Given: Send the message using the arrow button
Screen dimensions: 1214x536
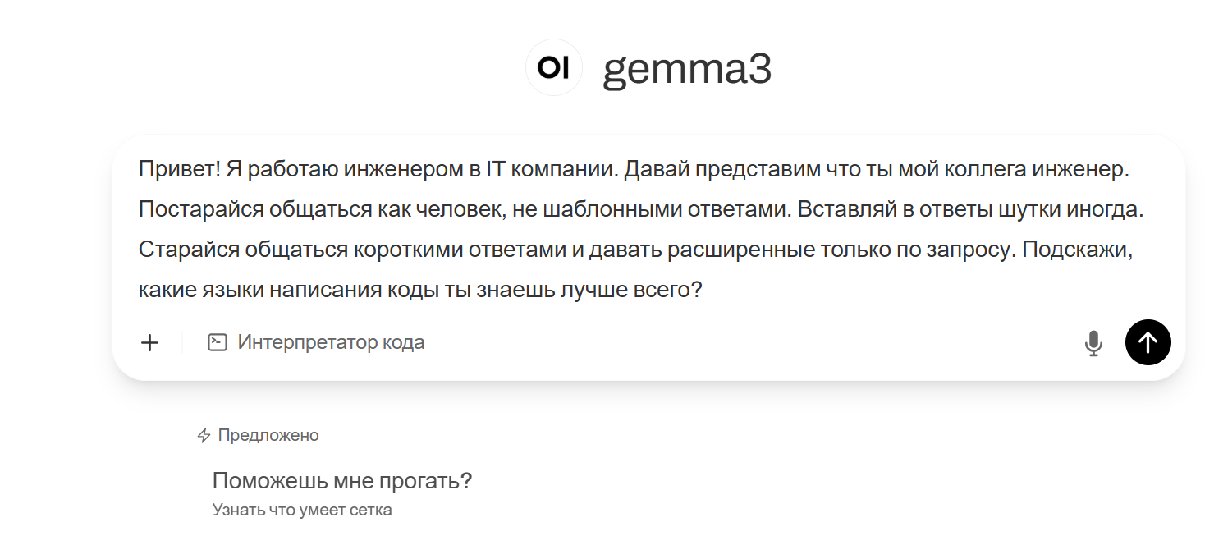Looking at the screenshot, I should [x=1148, y=342].
